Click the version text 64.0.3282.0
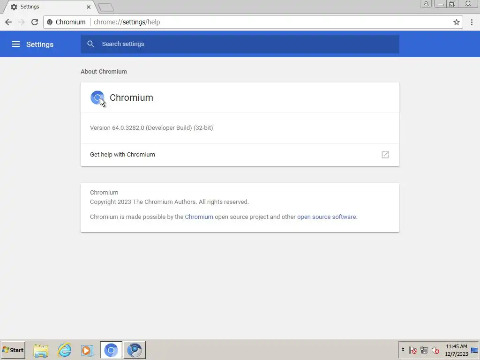Image resolution: width=480 pixels, height=360 pixels. point(128,127)
